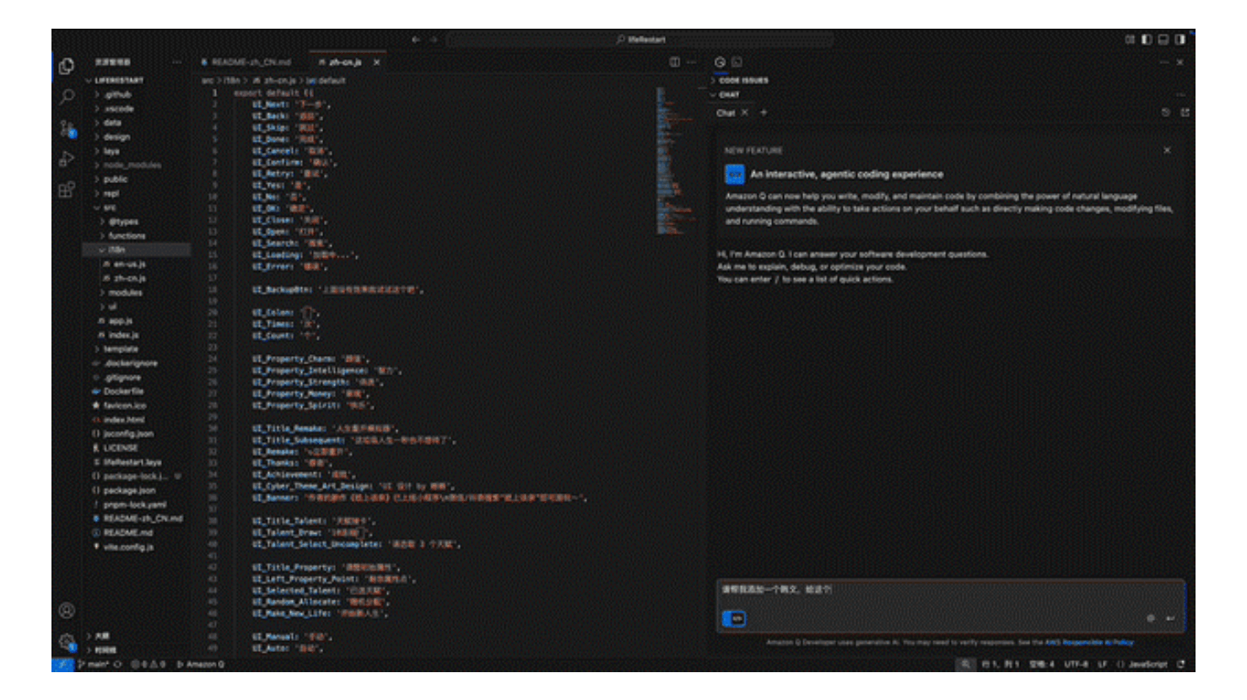Click the split editor right icon

point(674,62)
